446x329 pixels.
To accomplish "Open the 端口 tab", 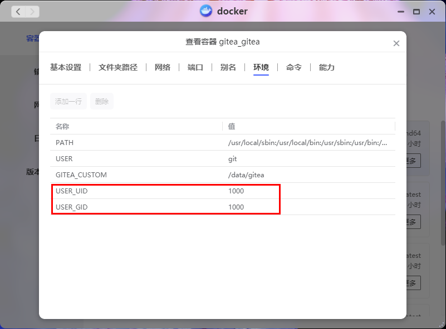I will (x=195, y=67).
